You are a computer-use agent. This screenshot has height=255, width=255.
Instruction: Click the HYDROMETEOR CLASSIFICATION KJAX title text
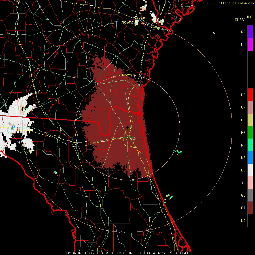(127, 253)
